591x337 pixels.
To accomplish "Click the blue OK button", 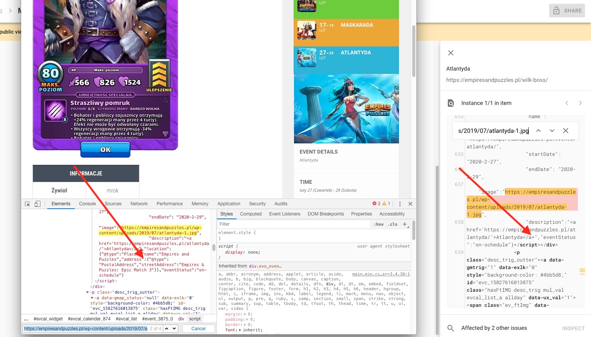I will (x=105, y=150).
